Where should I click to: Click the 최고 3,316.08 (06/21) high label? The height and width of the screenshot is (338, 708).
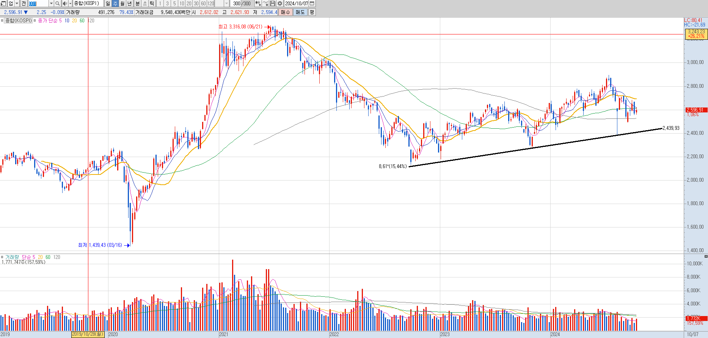[240, 26]
